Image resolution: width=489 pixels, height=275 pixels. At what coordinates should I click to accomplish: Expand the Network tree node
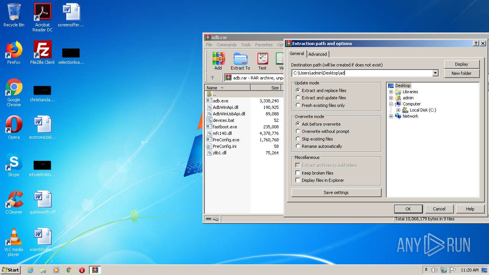click(x=391, y=116)
